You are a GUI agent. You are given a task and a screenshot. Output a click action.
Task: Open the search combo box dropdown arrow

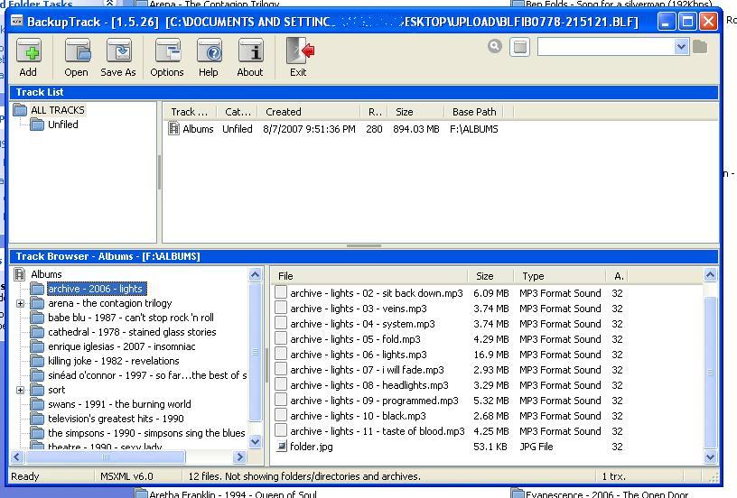(x=682, y=47)
